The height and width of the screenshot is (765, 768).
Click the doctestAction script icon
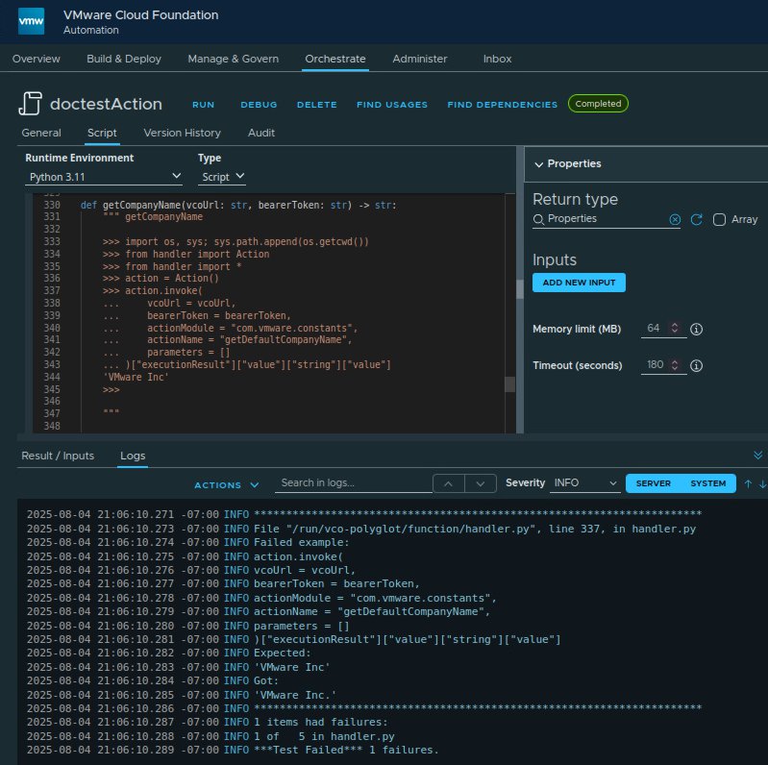pos(30,104)
